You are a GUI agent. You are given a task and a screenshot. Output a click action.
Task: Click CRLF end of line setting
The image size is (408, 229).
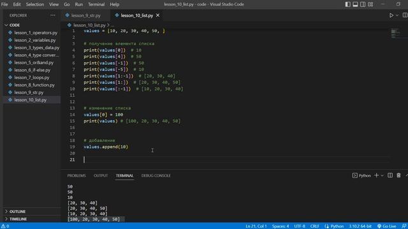pyautogui.click(x=314, y=226)
